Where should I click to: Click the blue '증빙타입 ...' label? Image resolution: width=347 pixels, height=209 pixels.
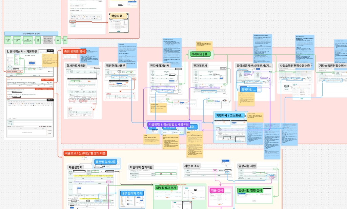tap(248, 90)
